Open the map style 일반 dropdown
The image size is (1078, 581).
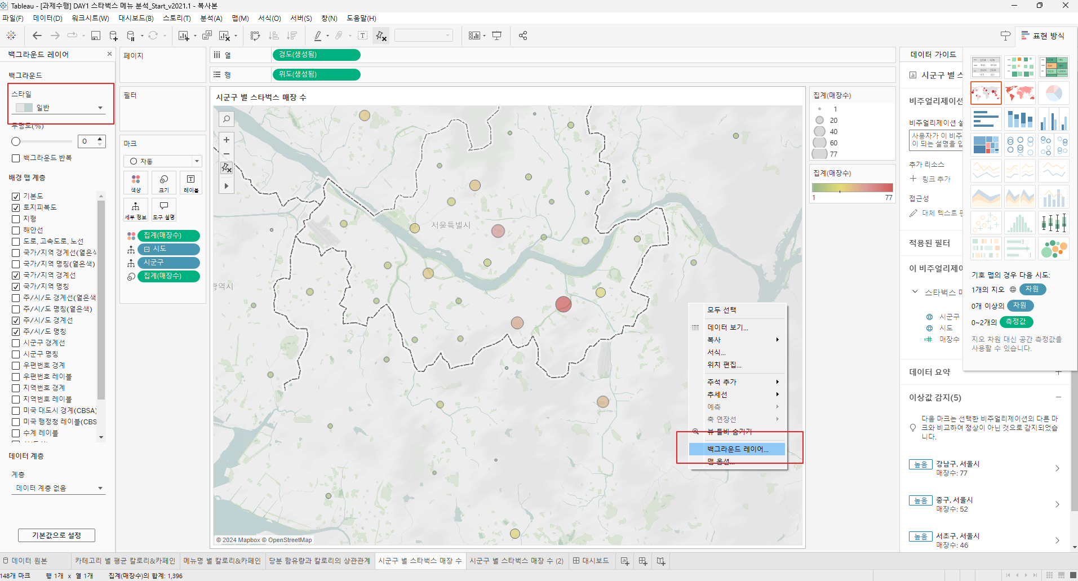click(x=59, y=108)
